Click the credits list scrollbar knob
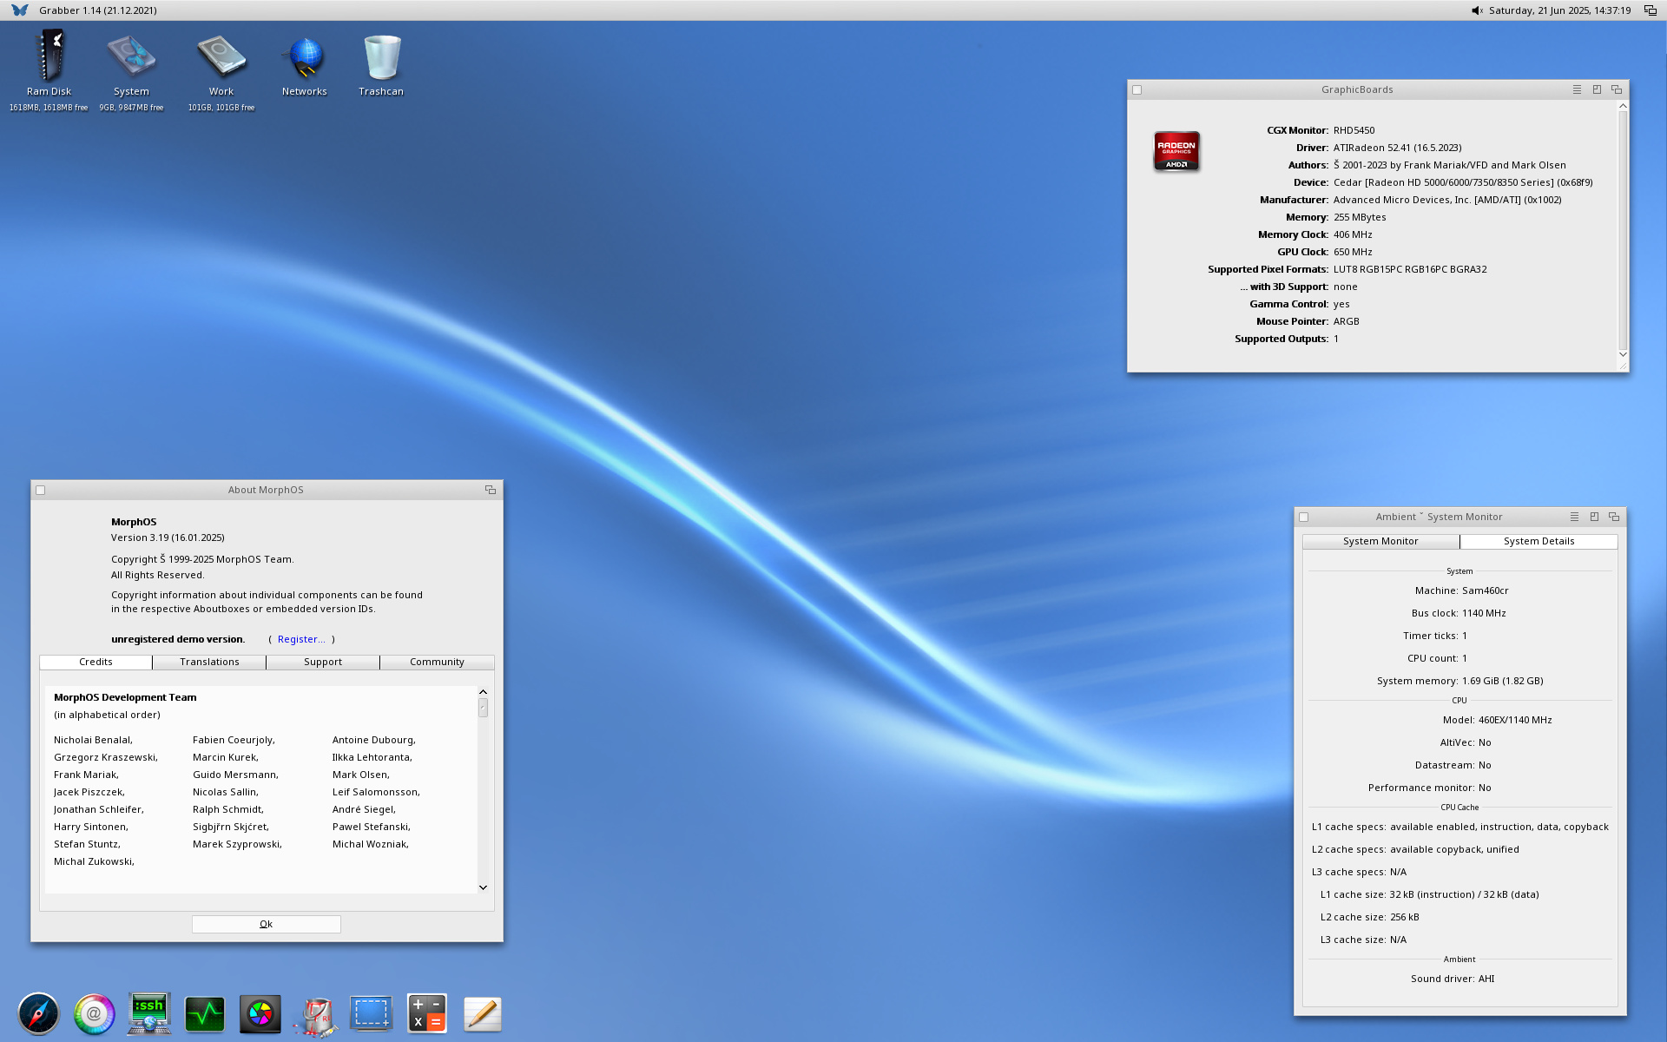This screenshot has height=1042, width=1667. [483, 709]
